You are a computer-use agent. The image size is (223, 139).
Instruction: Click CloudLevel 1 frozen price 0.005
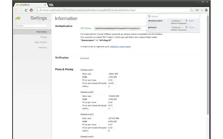111,83
